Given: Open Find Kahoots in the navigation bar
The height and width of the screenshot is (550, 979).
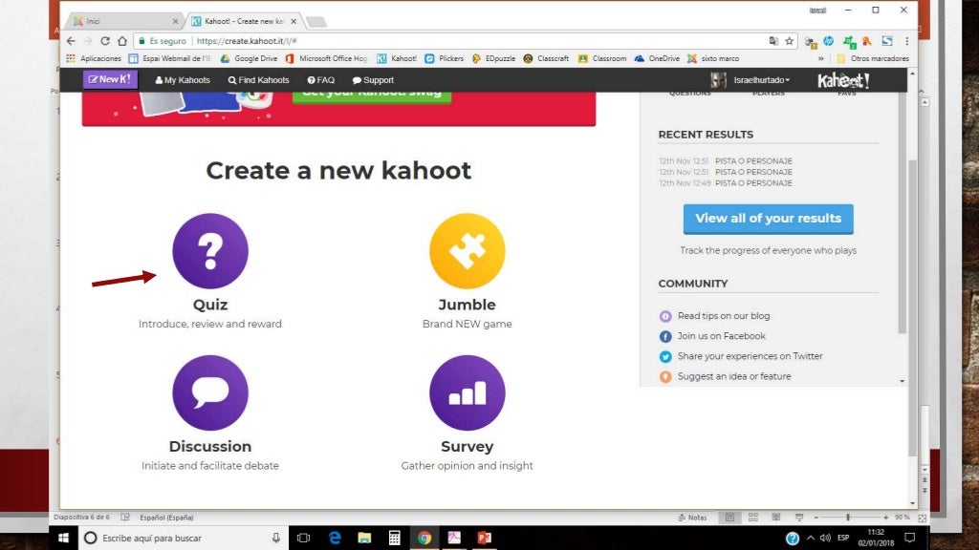Looking at the screenshot, I should point(258,80).
